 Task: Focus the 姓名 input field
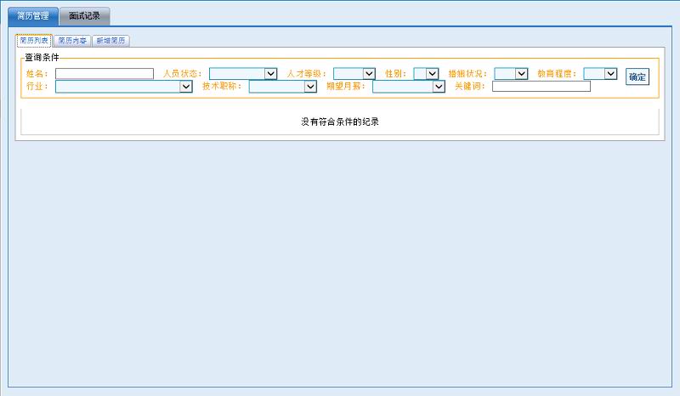click(105, 74)
